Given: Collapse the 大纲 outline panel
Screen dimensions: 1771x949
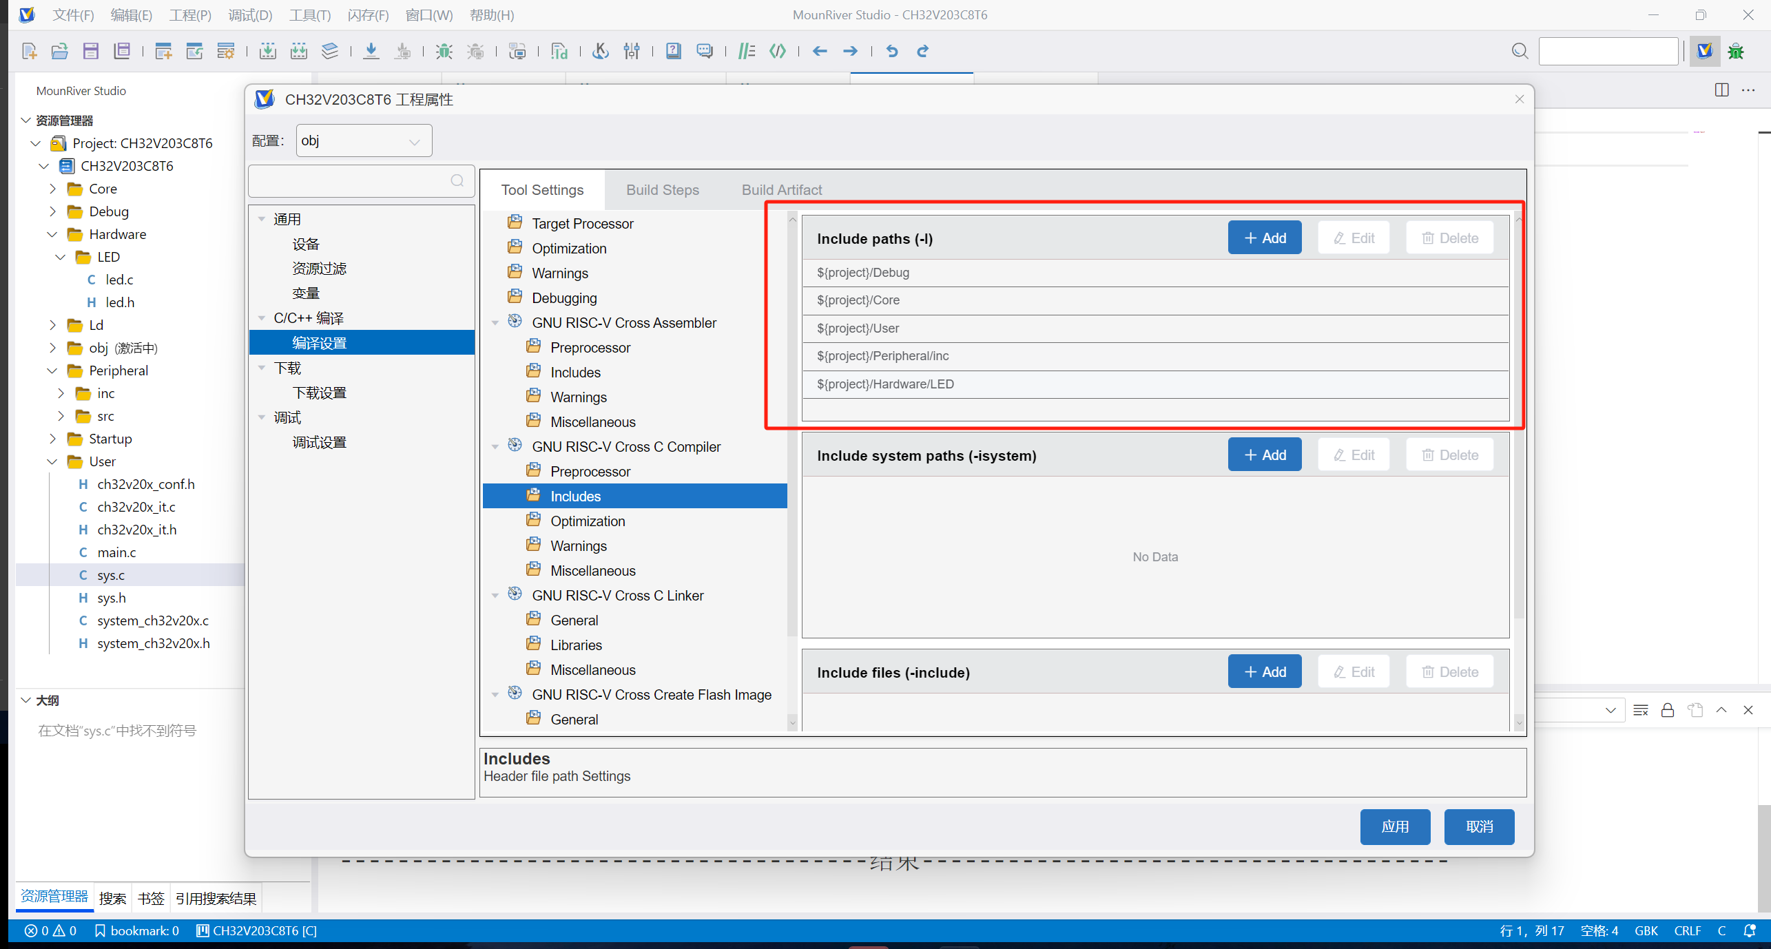Looking at the screenshot, I should tap(26, 700).
